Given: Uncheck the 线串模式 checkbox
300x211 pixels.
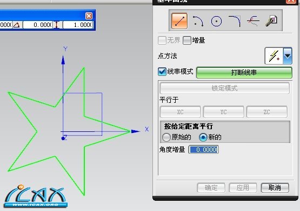Looking at the screenshot, I should pyautogui.click(x=162, y=72).
